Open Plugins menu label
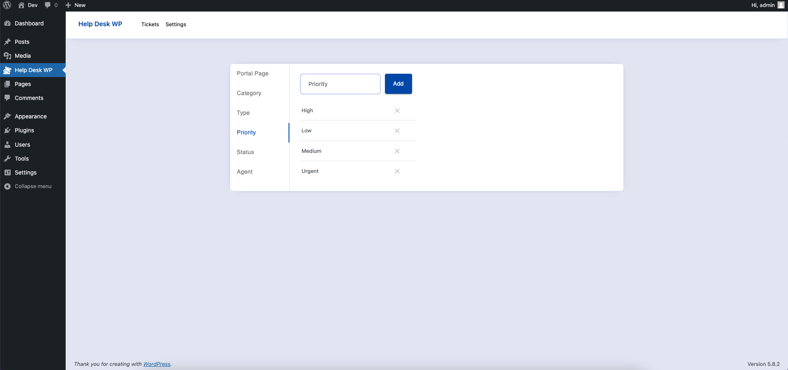Viewport: 788px width, 370px height. [24, 130]
